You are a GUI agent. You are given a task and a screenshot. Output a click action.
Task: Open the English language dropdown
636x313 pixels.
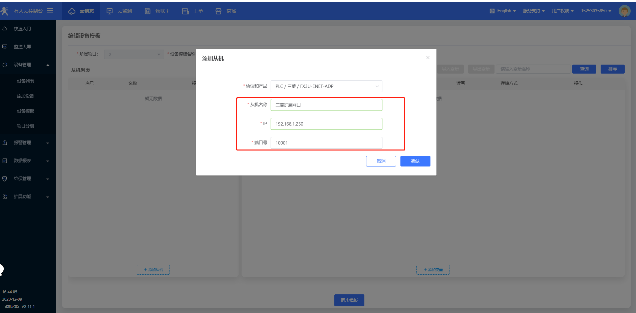(503, 11)
